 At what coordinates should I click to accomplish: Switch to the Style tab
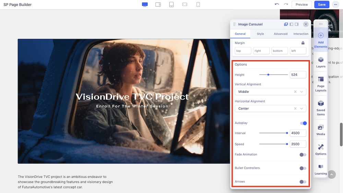click(x=260, y=34)
